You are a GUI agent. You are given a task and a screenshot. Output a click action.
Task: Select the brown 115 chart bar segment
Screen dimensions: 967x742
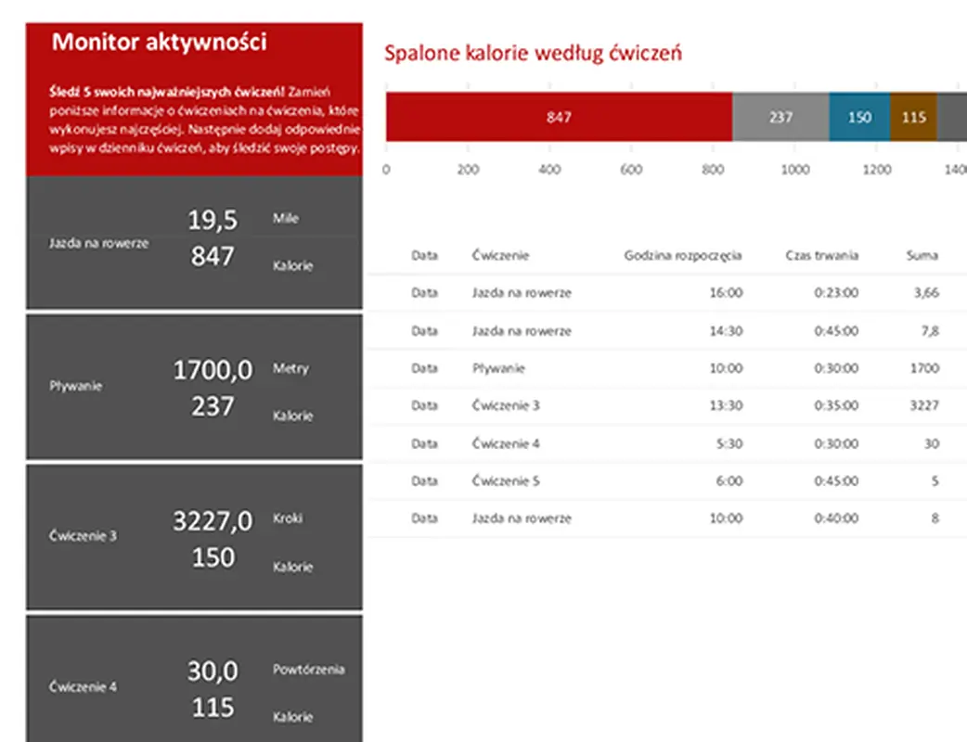tap(914, 117)
